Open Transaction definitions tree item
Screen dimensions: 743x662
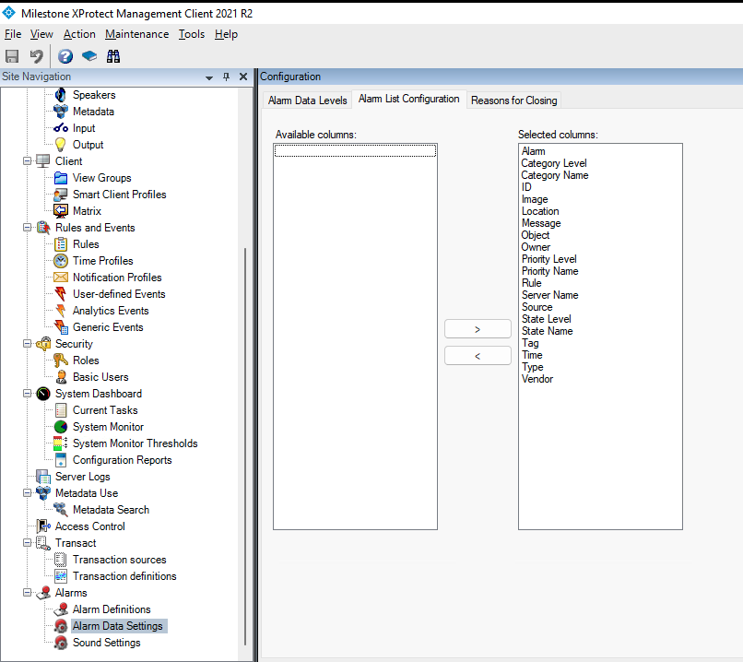[x=124, y=576]
